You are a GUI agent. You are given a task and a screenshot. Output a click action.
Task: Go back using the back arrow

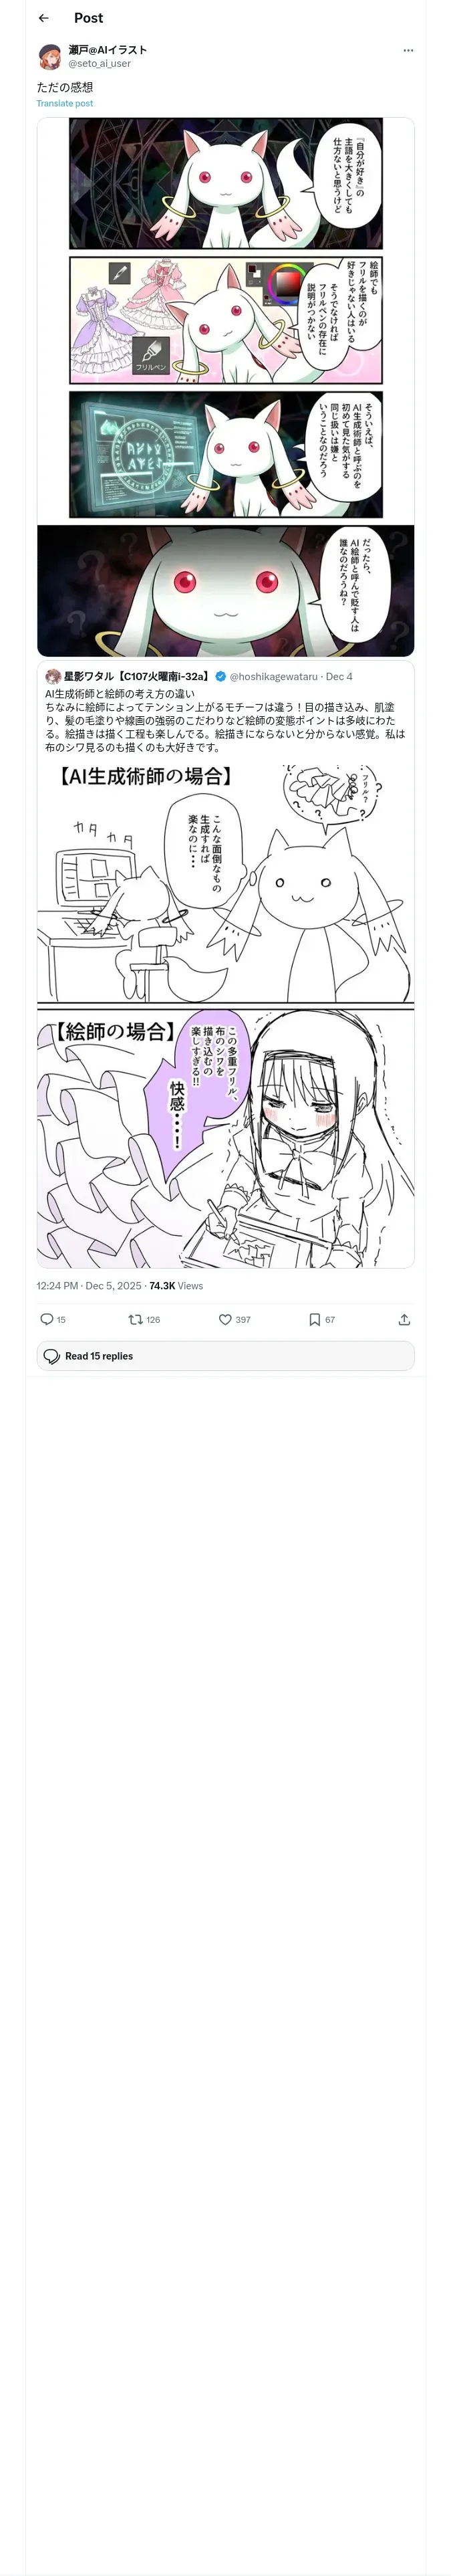tap(43, 18)
